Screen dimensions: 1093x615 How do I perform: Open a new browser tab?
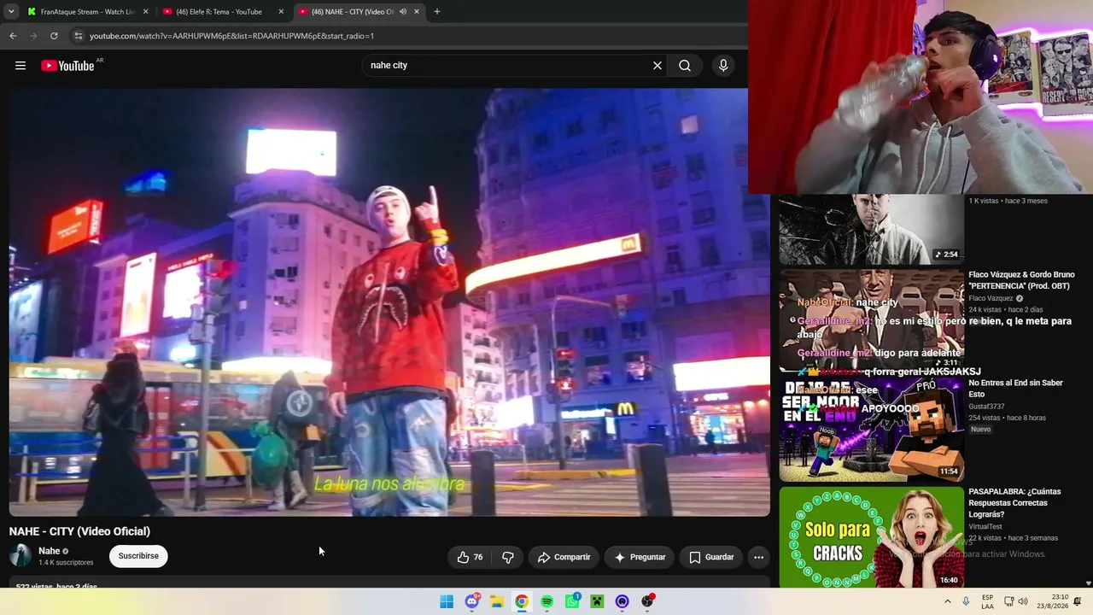point(437,12)
